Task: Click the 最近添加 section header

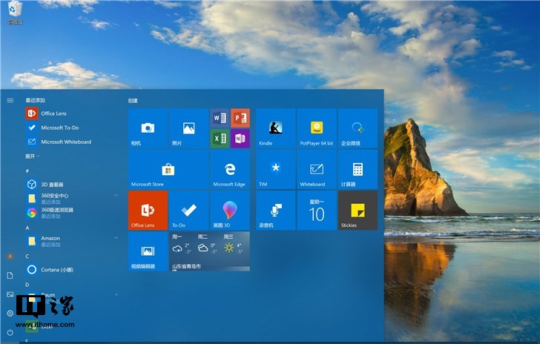Action: (x=35, y=100)
